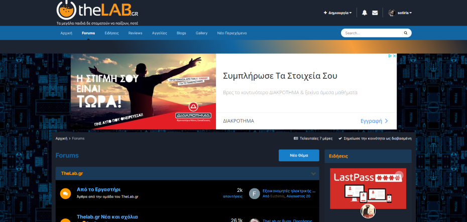Click Νέο Θέμα button
Image resolution: width=467 pixels, height=222 pixels.
299,155
